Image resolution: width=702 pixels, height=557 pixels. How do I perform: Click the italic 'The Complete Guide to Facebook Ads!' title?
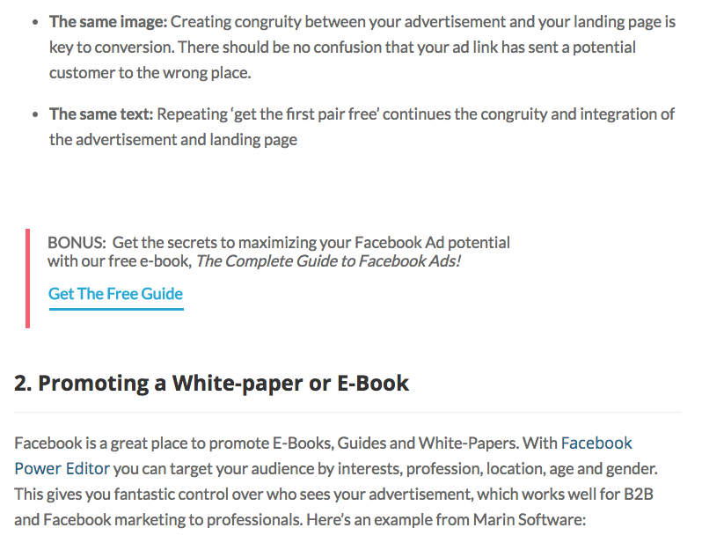[x=328, y=261]
